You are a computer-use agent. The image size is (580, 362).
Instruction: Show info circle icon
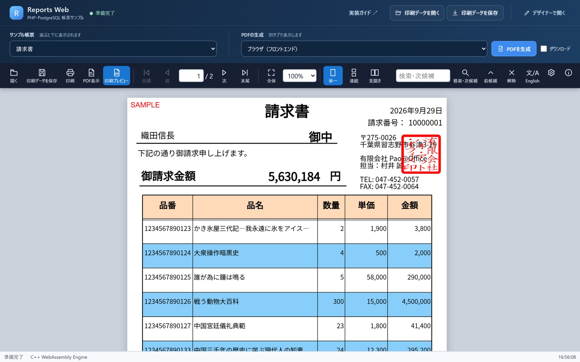(568, 73)
